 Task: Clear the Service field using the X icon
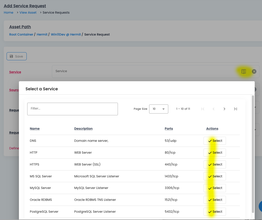click(x=254, y=71)
